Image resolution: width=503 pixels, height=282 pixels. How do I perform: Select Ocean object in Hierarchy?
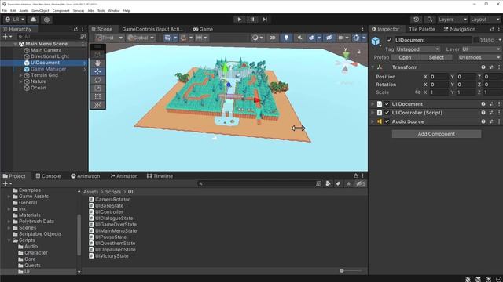tap(39, 88)
